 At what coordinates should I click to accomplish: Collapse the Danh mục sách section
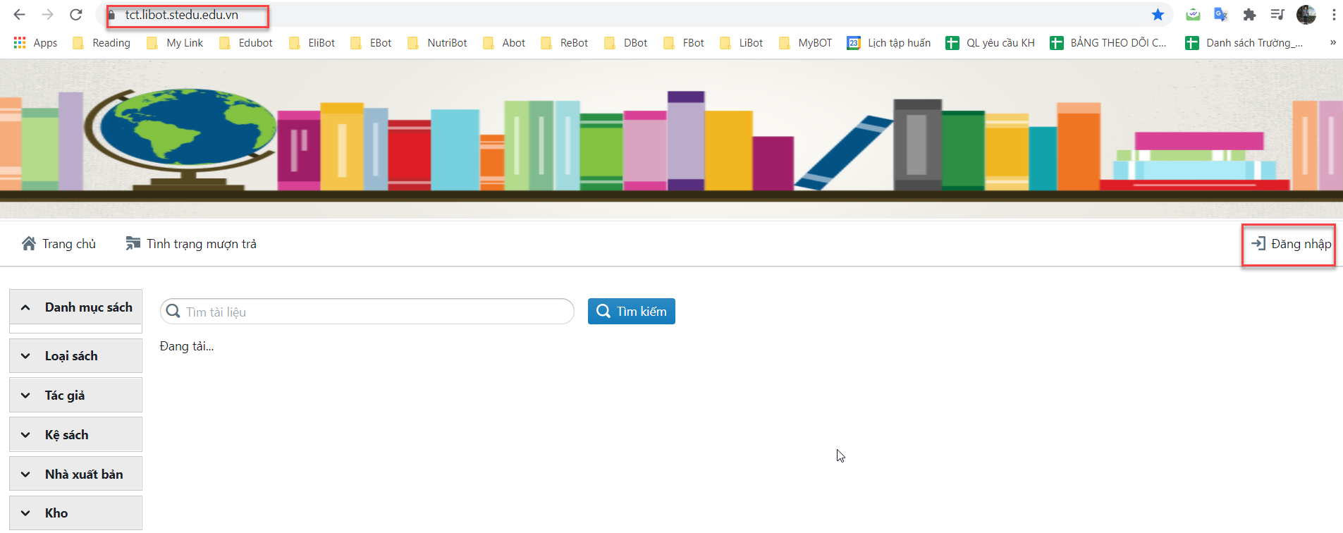click(75, 307)
